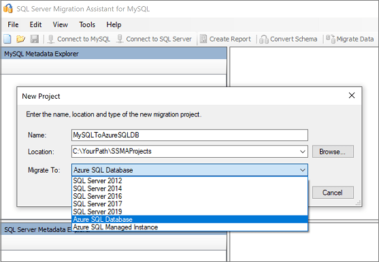The height and width of the screenshot is (262, 379).
Task: Select SQL Server 2012 option
Action: point(190,180)
